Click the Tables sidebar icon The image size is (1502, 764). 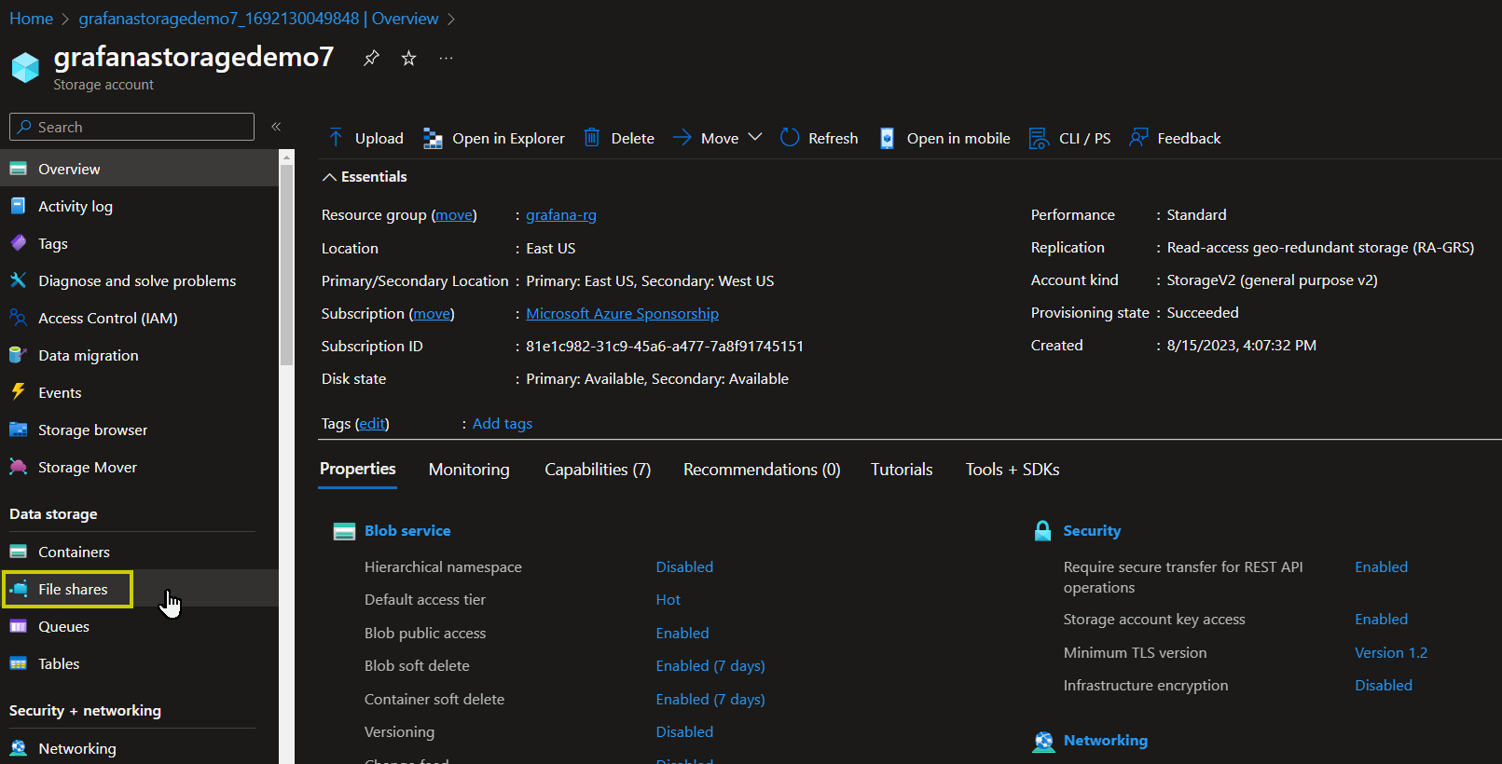18,663
